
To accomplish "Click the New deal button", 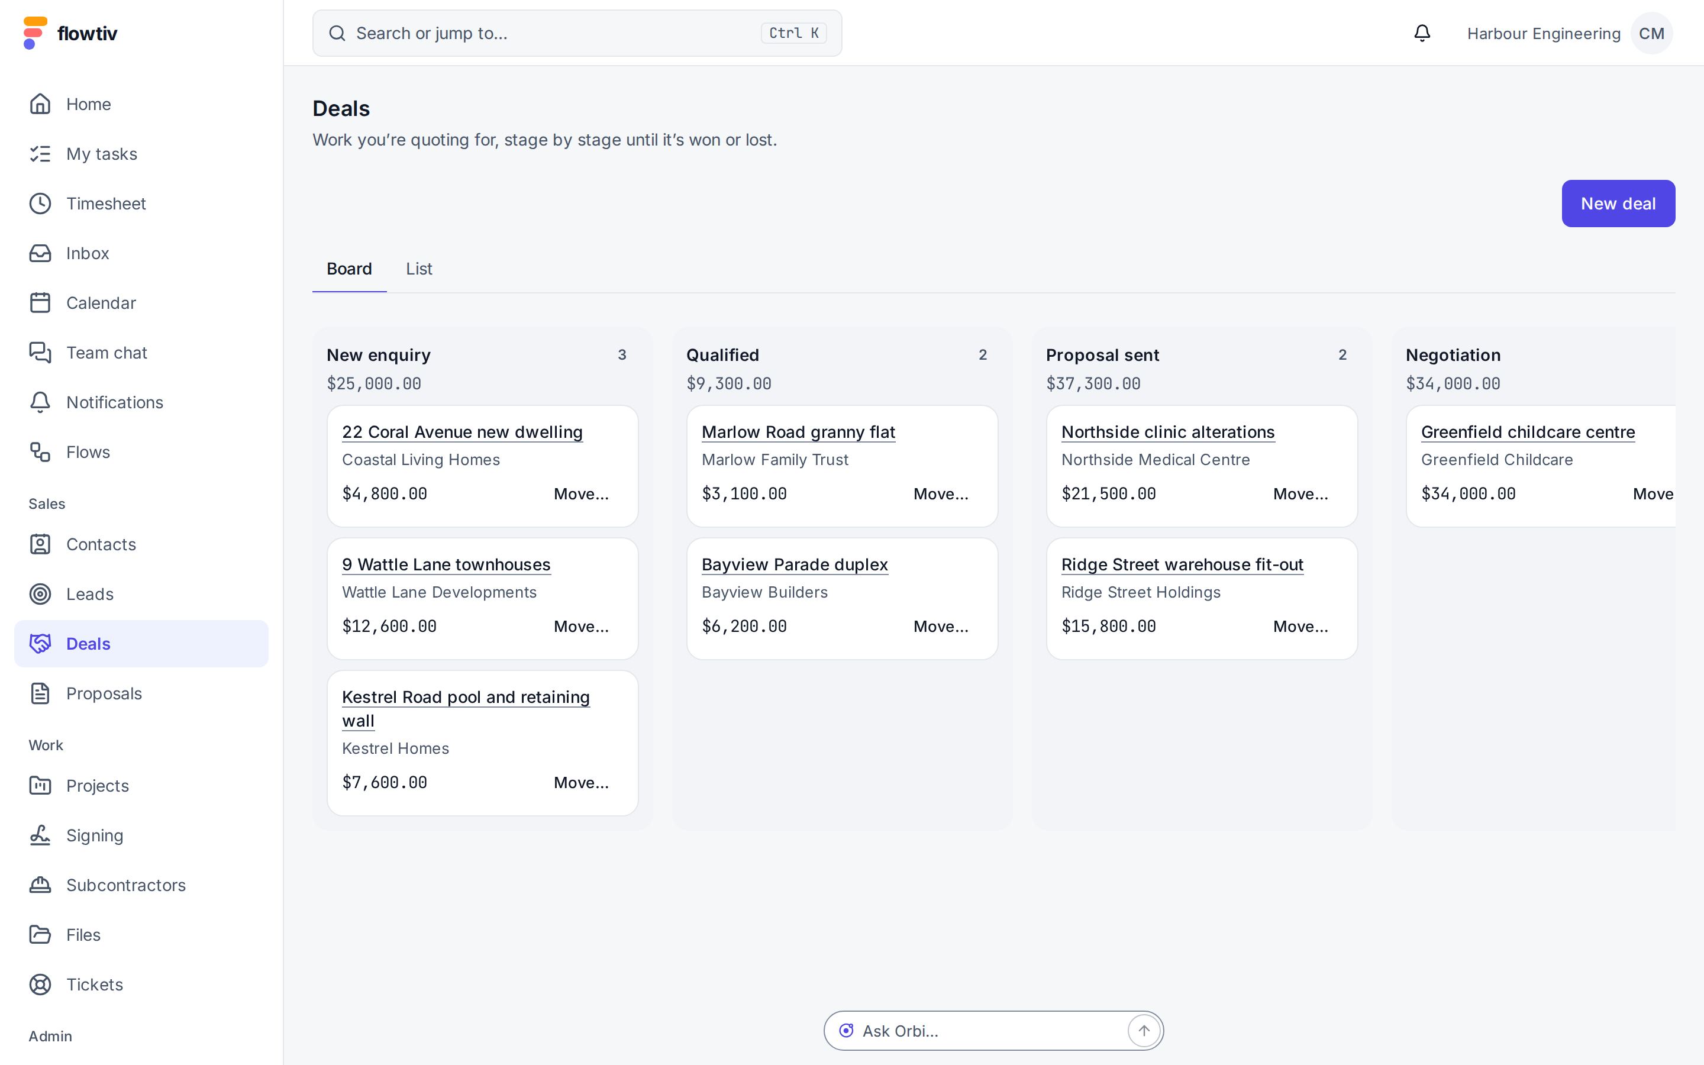I will click(x=1618, y=204).
